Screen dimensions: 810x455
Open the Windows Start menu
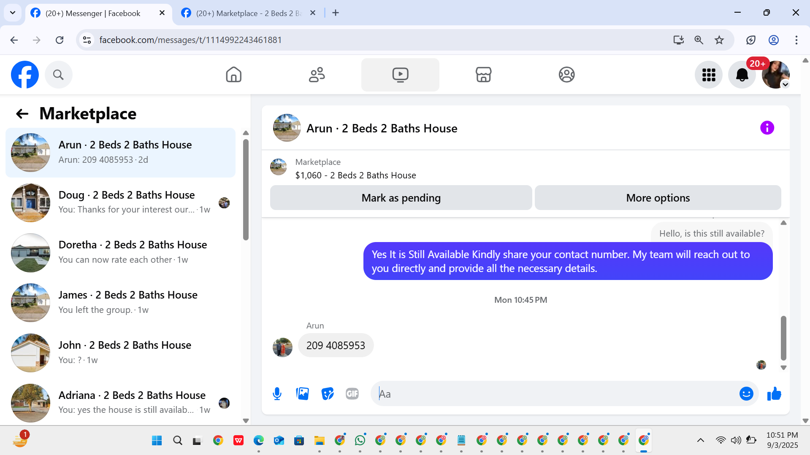(157, 441)
